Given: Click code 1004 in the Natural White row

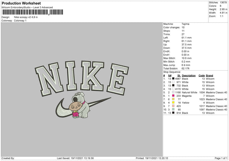Looking at the screenshot, I should (202, 92).
